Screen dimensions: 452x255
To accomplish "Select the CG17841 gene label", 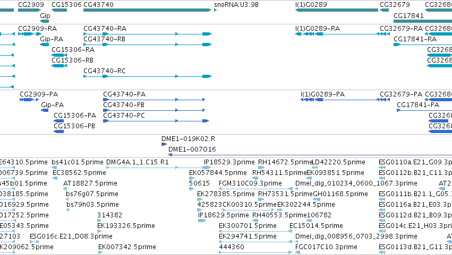I will (408, 16).
